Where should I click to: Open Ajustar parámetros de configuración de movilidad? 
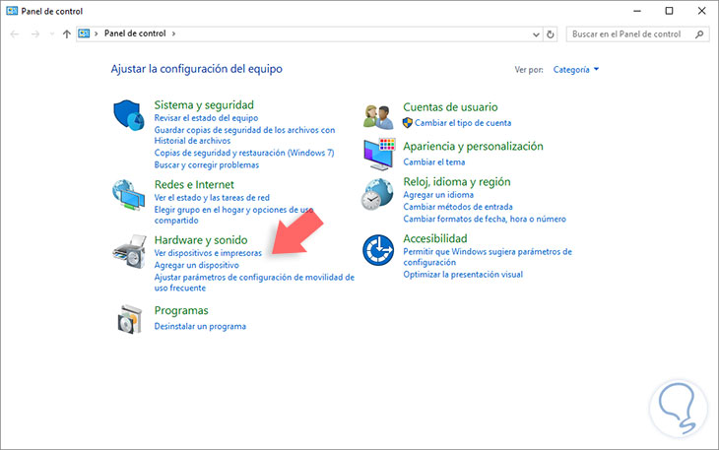pyautogui.click(x=254, y=283)
